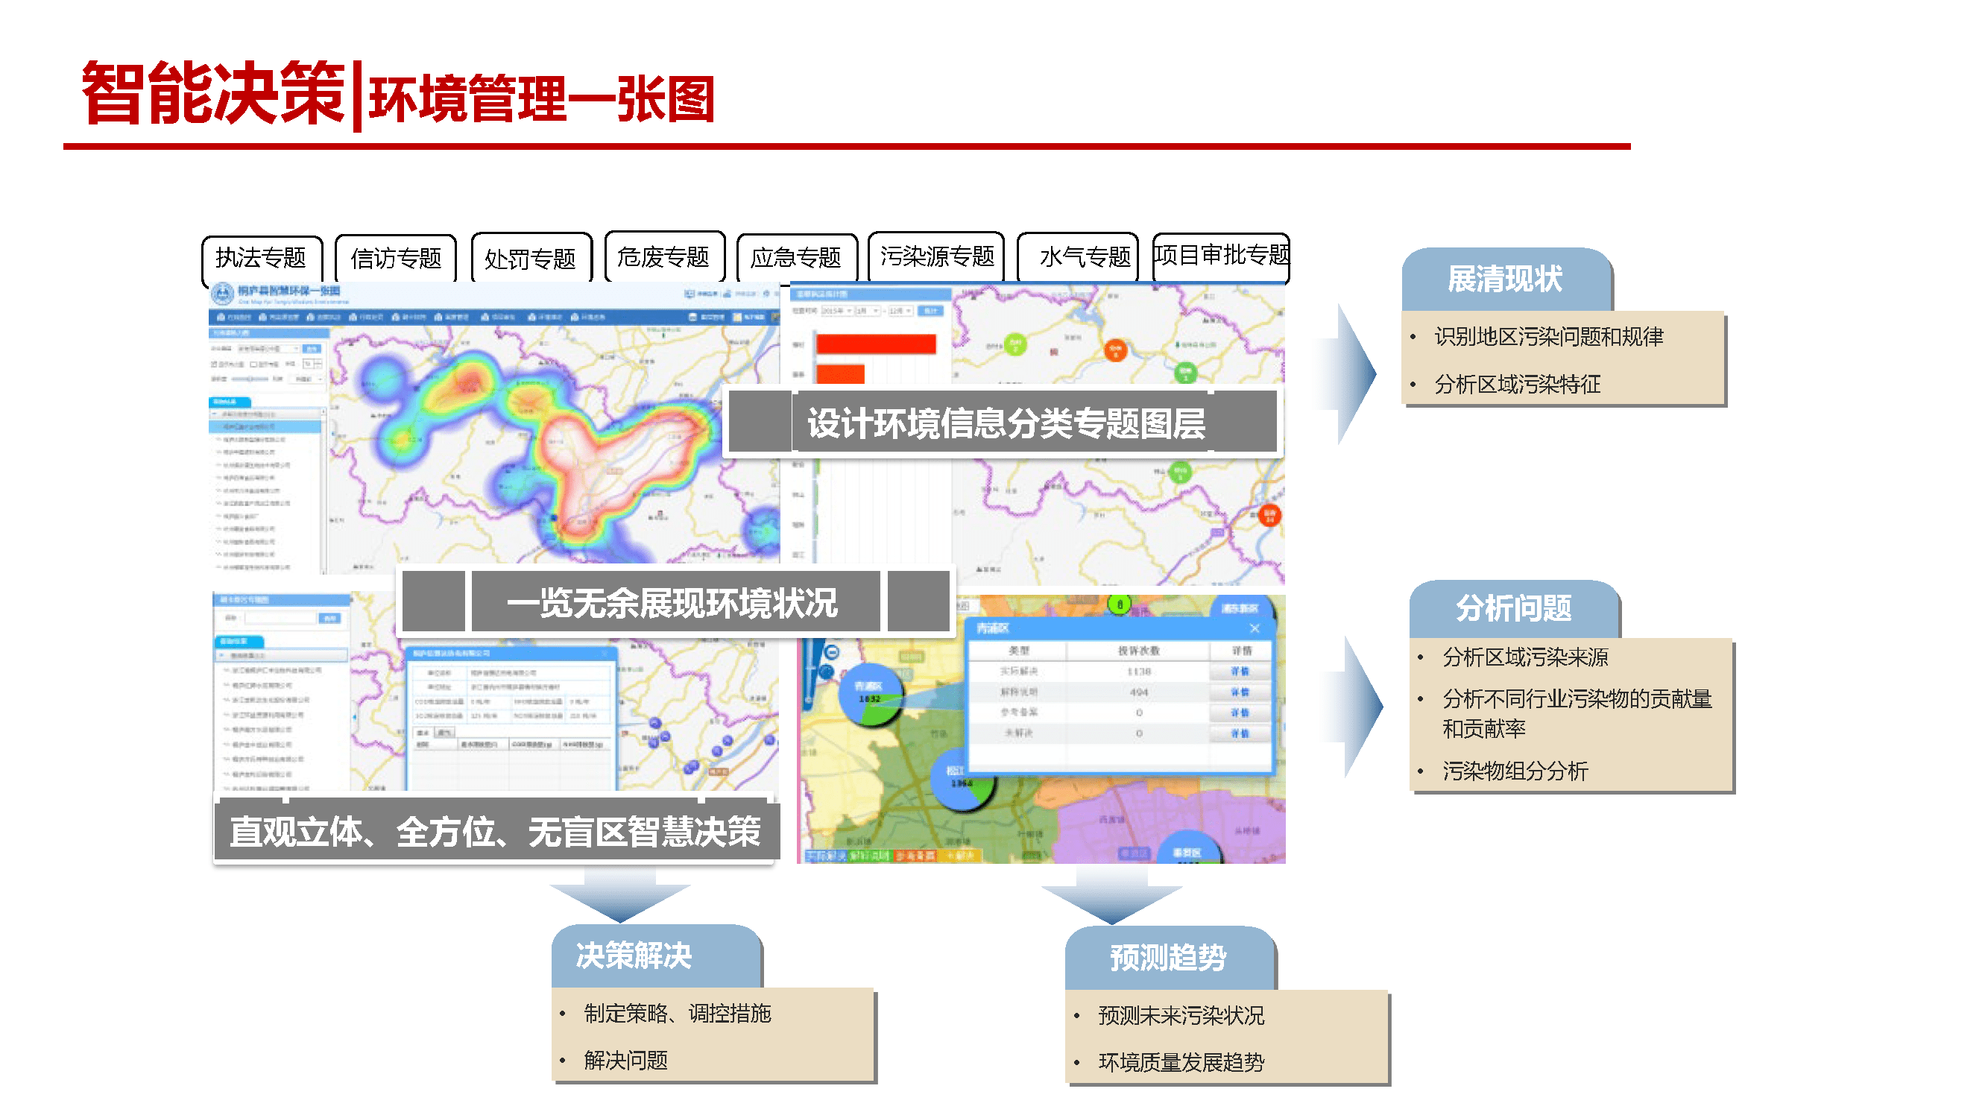1988x1118 pixels.
Task: Click the 青浦区 pie chart marker
Action: click(x=871, y=695)
